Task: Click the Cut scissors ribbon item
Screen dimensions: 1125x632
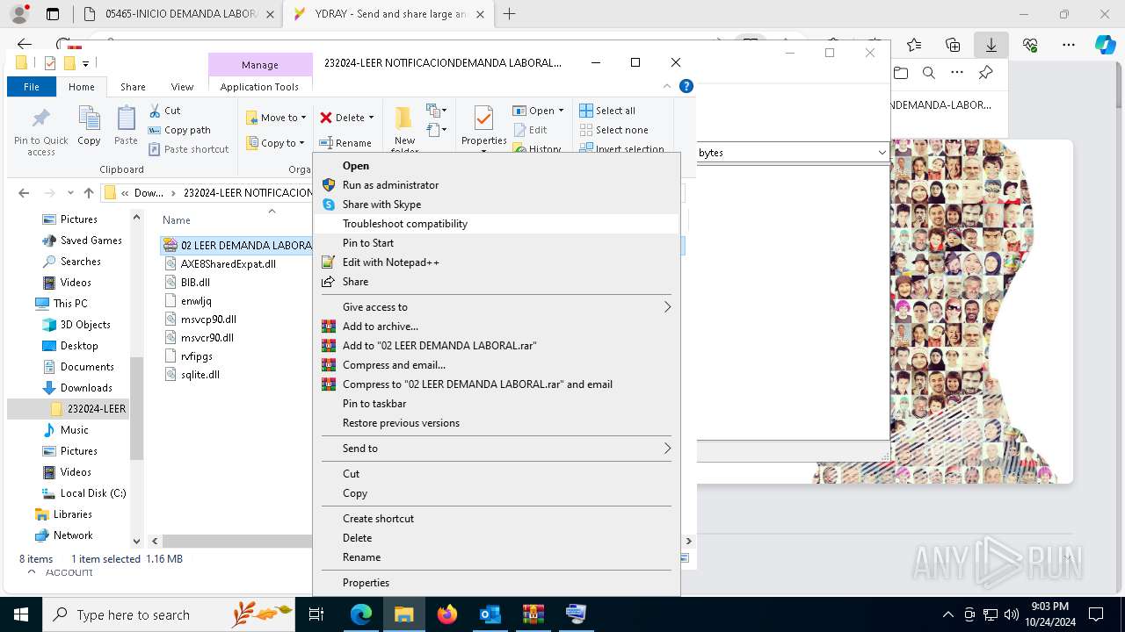Action: click(x=164, y=111)
